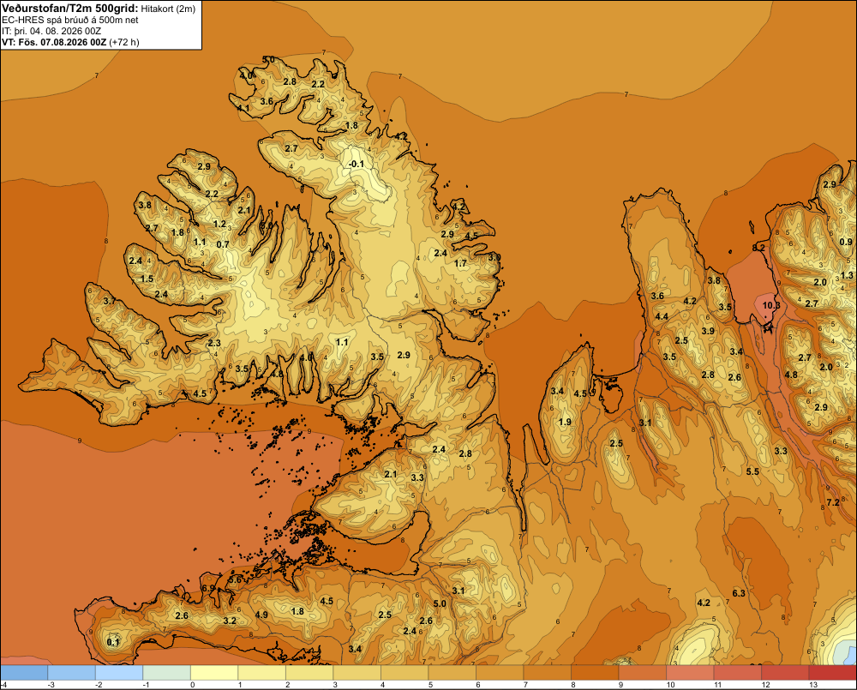The width and height of the screenshot is (857, 690).
Task: Click the '2.3' temperature value on the map
Action: (214, 343)
